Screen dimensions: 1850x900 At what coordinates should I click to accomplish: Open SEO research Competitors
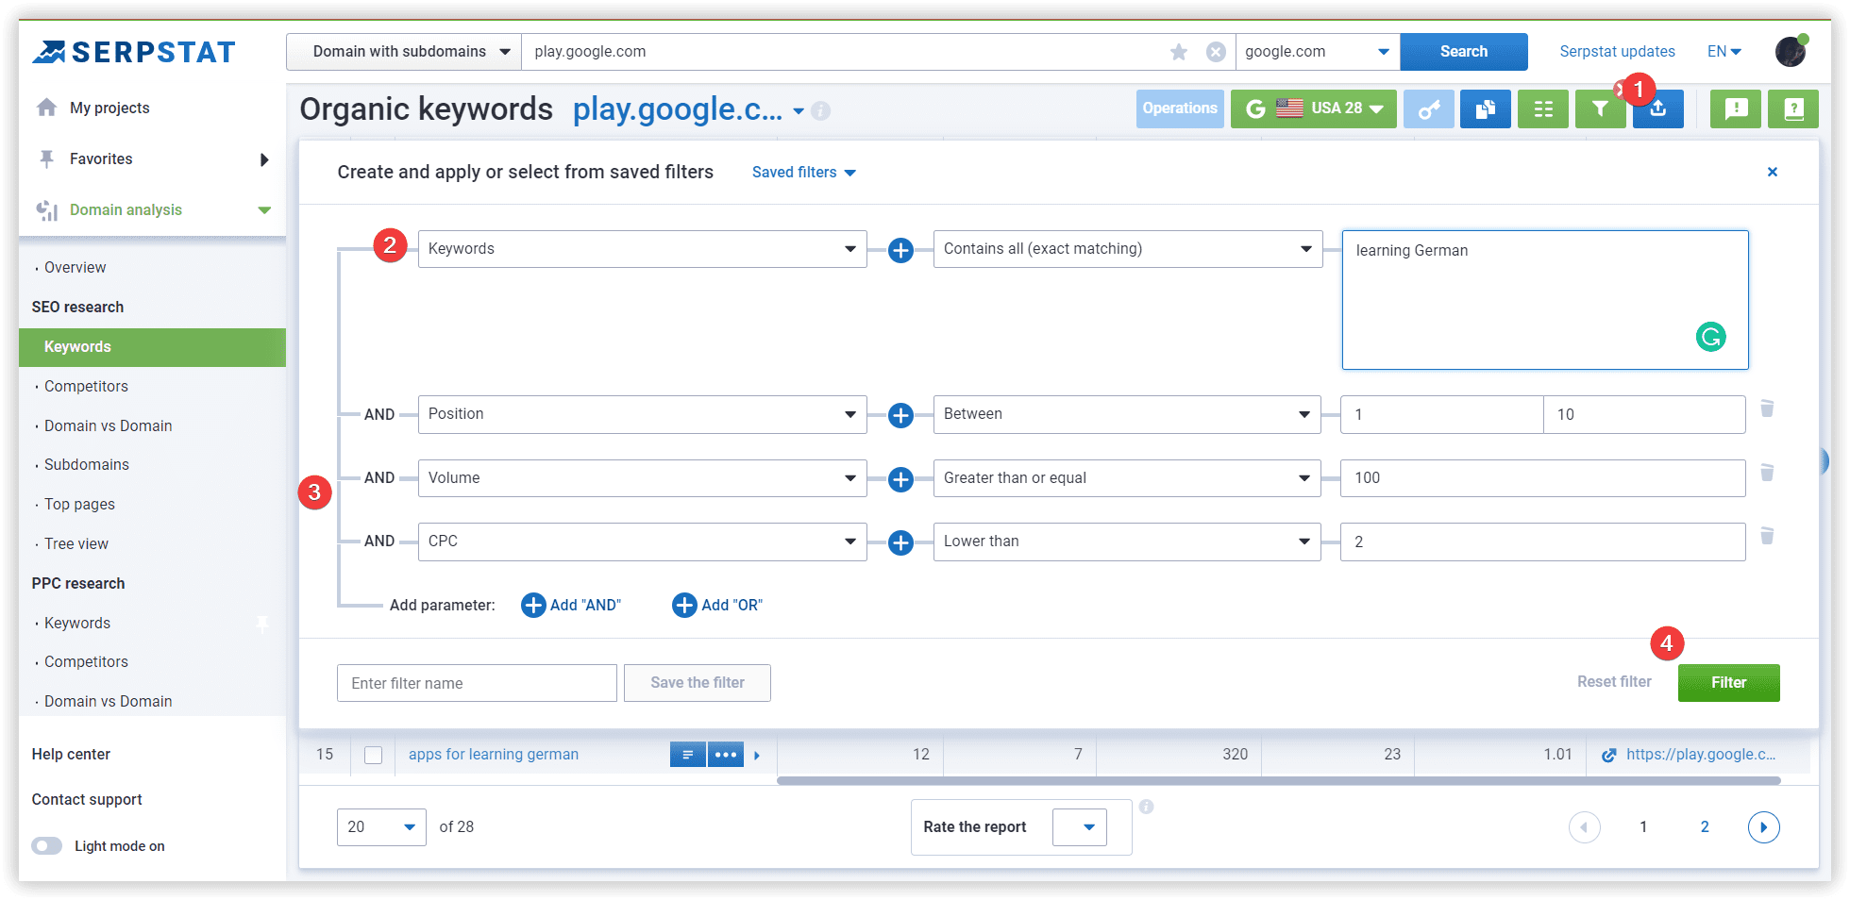pos(86,387)
